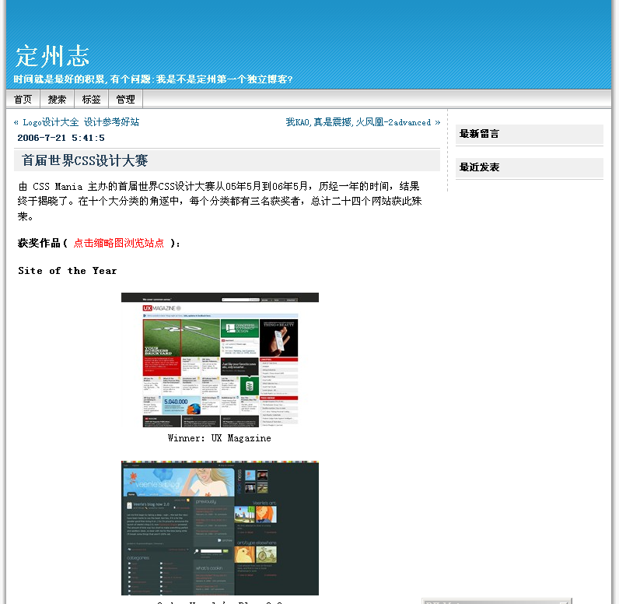Open the 管理 tab

pyautogui.click(x=125, y=99)
